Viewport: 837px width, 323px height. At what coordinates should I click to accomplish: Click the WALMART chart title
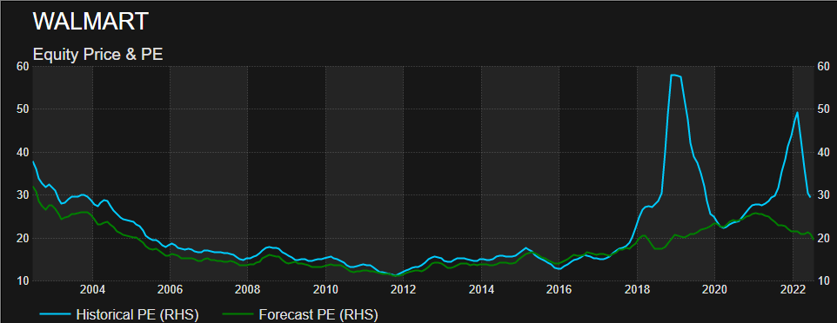(90, 22)
